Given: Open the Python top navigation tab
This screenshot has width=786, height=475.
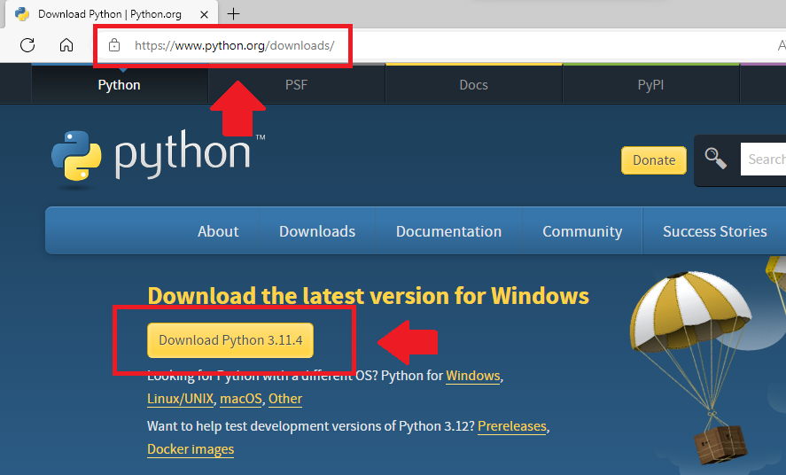Looking at the screenshot, I should coord(120,85).
